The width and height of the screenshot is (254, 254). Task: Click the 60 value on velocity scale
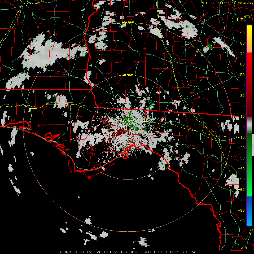pos(242,64)
